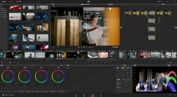Open the Camera Raw palette
The height and width of the screenshot is (97, 177).
pyautogui.click(x=2, y=62)
